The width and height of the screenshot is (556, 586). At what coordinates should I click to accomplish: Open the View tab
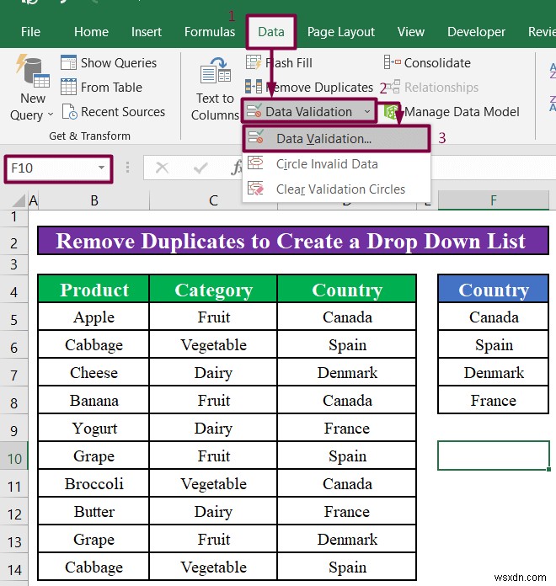point(411,32)
